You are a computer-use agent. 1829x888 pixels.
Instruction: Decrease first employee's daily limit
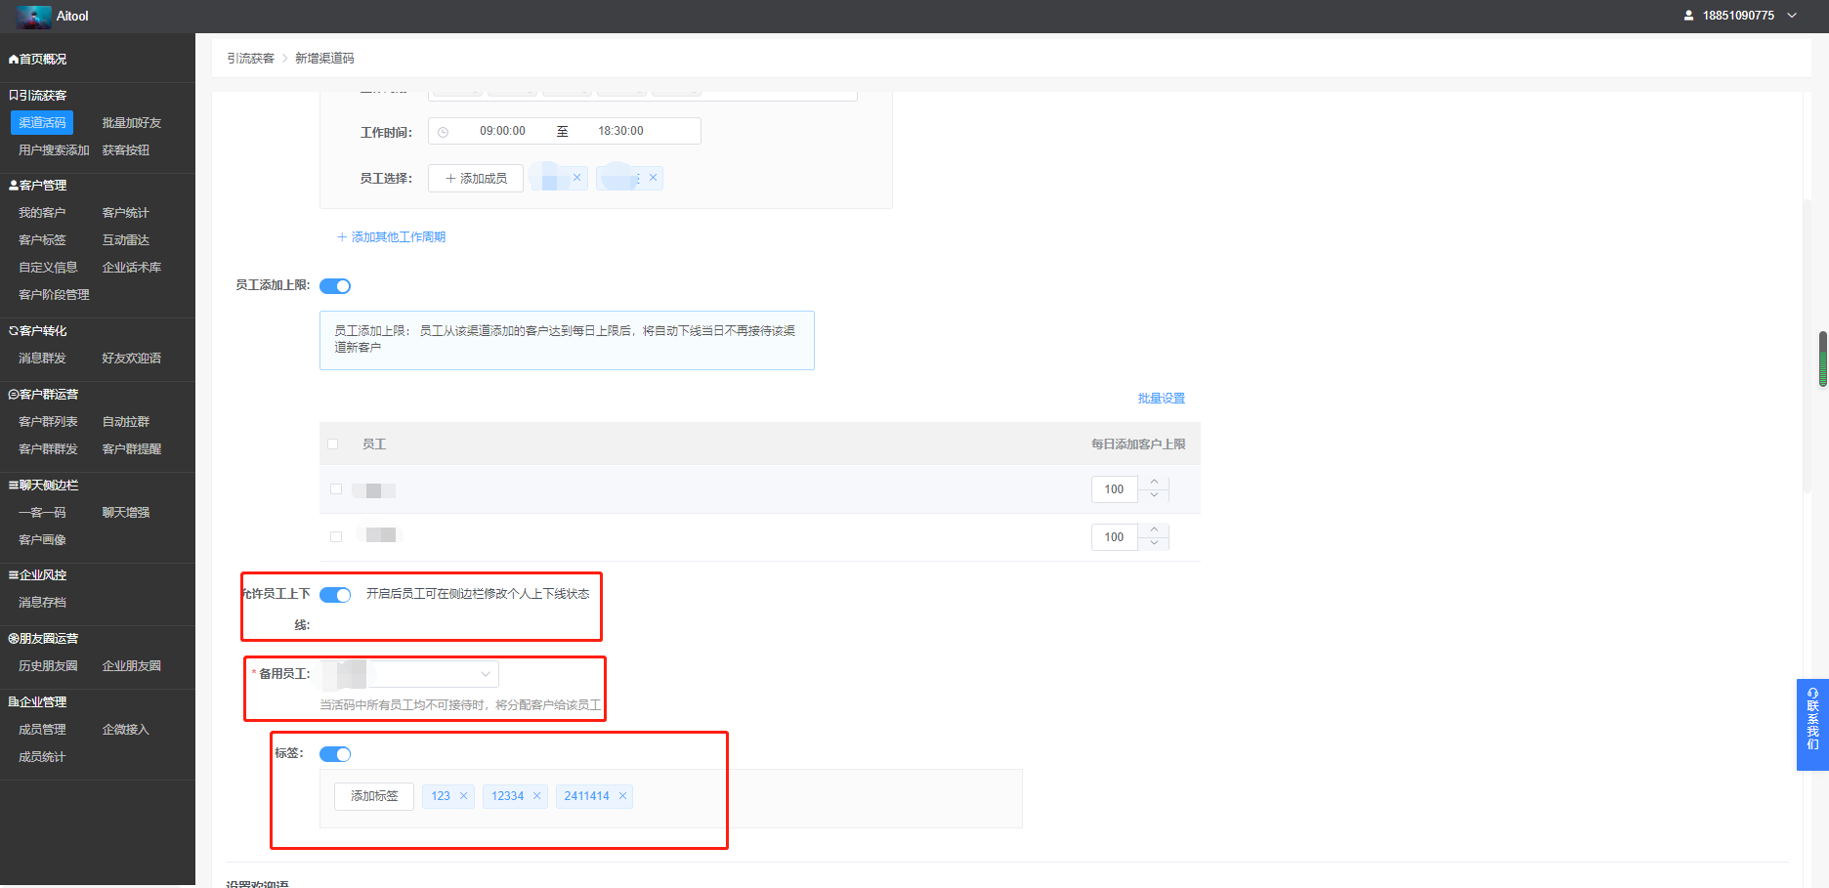tap(1154, 495)
